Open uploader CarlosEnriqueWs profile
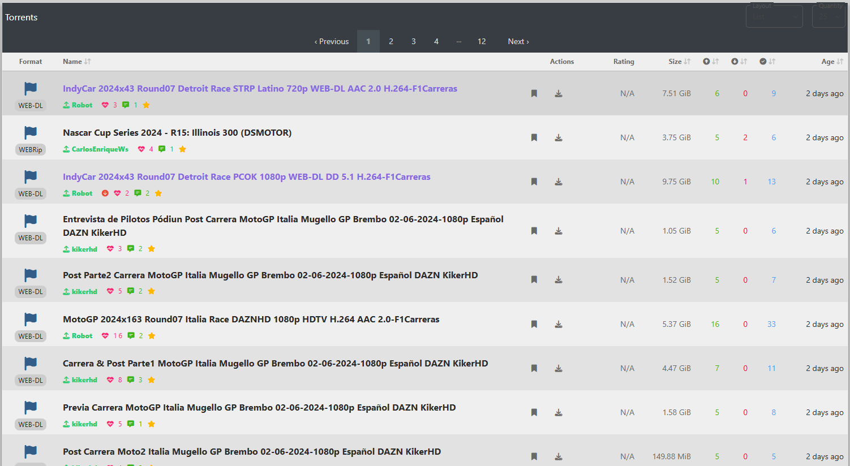Screen dimensions: 850x466 [96, 149]
